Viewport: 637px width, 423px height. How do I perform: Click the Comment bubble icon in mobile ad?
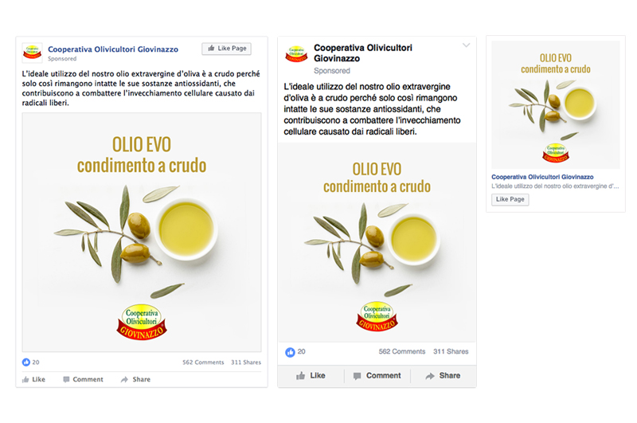pyautogui.click(x=357, y=376)
